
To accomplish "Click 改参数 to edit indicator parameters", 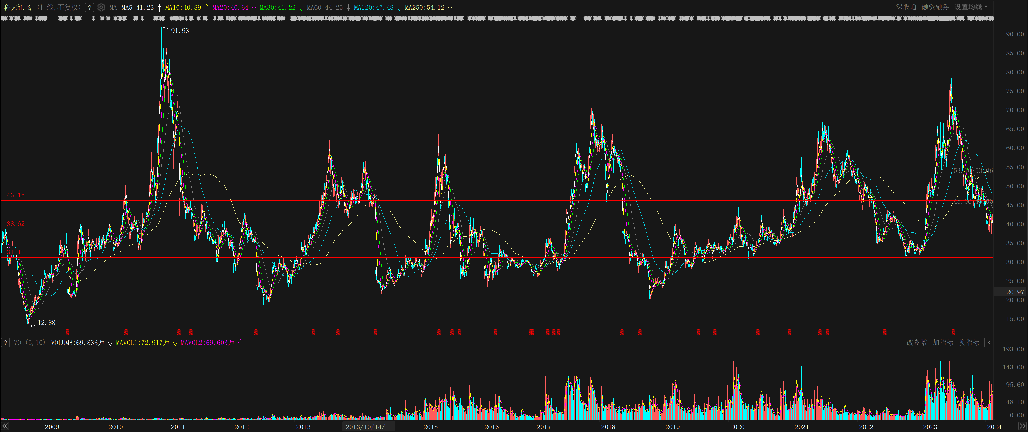I will (x=917, y=343).
